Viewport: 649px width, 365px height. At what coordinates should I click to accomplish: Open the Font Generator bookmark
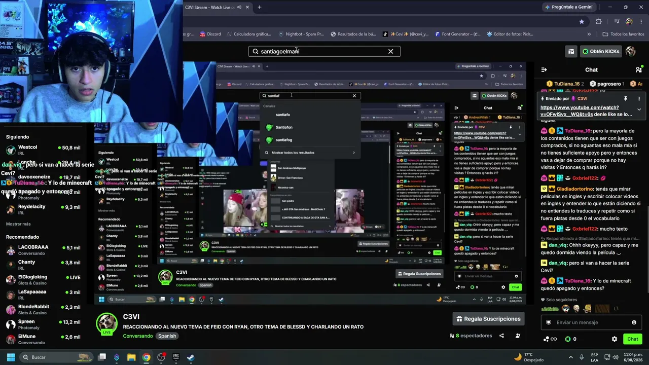point(457,34)
